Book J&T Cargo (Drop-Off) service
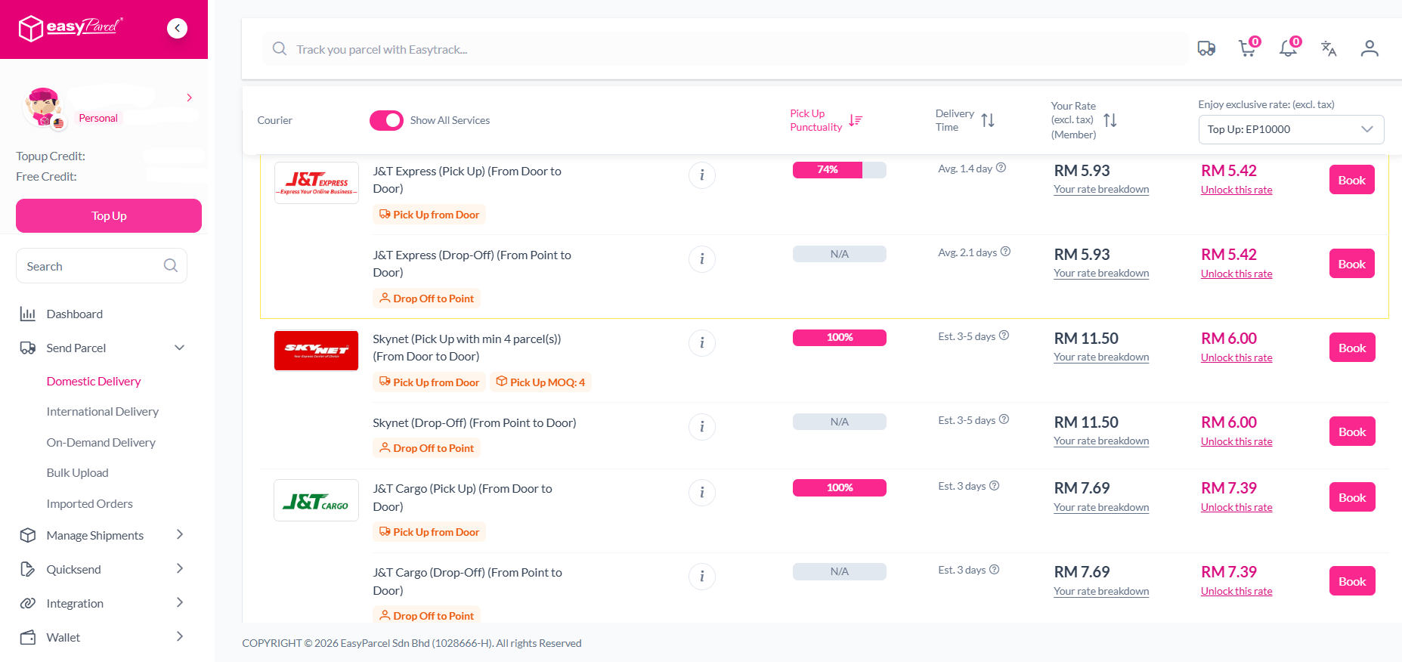Screen dimensions: 1402x662 pos(1351,581)
